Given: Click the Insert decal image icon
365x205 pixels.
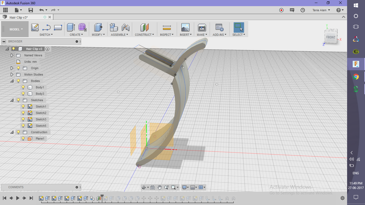Looking at the screenshot, I should (185, 27).
